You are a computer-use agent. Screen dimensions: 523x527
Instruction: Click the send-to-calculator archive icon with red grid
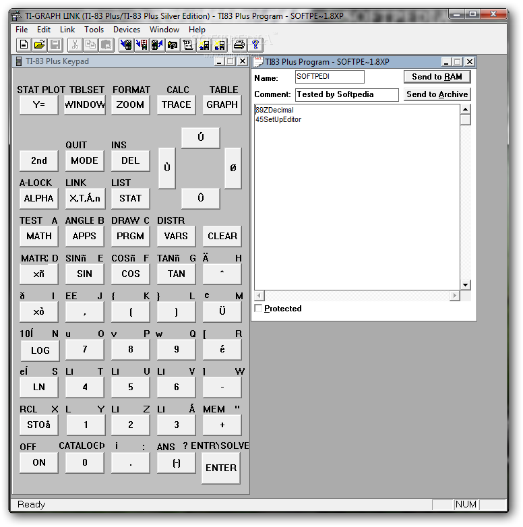pyautogui.click(x=142, y=44)
